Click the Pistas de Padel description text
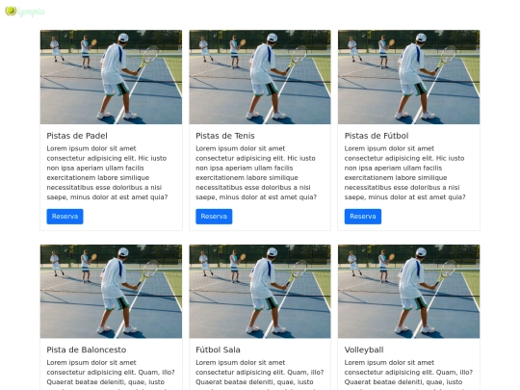 click(x=108, y=172)
